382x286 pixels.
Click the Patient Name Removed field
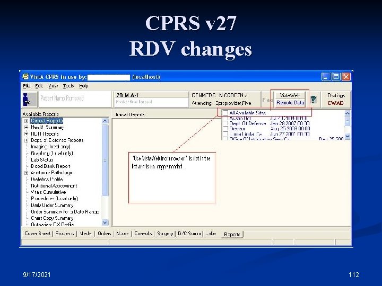point(75,99)
